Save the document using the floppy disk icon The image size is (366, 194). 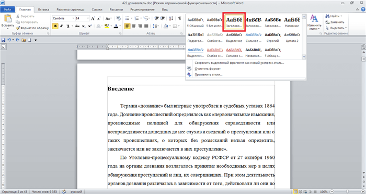coord(3,40)
